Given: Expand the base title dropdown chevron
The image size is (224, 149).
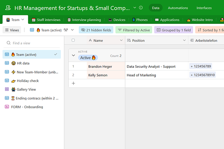Looking at the screenshot, I should tap(135, 8).
